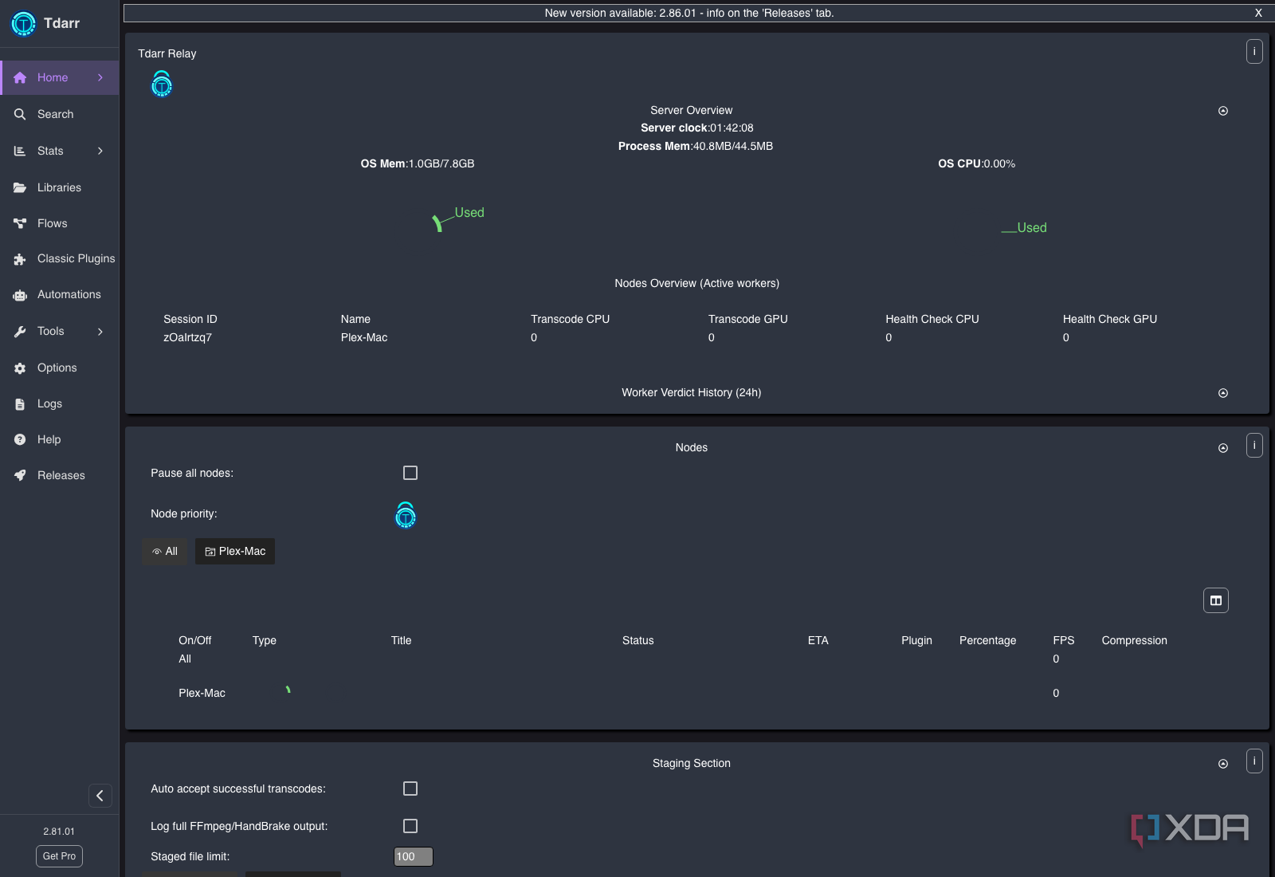Open info button for Nodes panel

1254,445
